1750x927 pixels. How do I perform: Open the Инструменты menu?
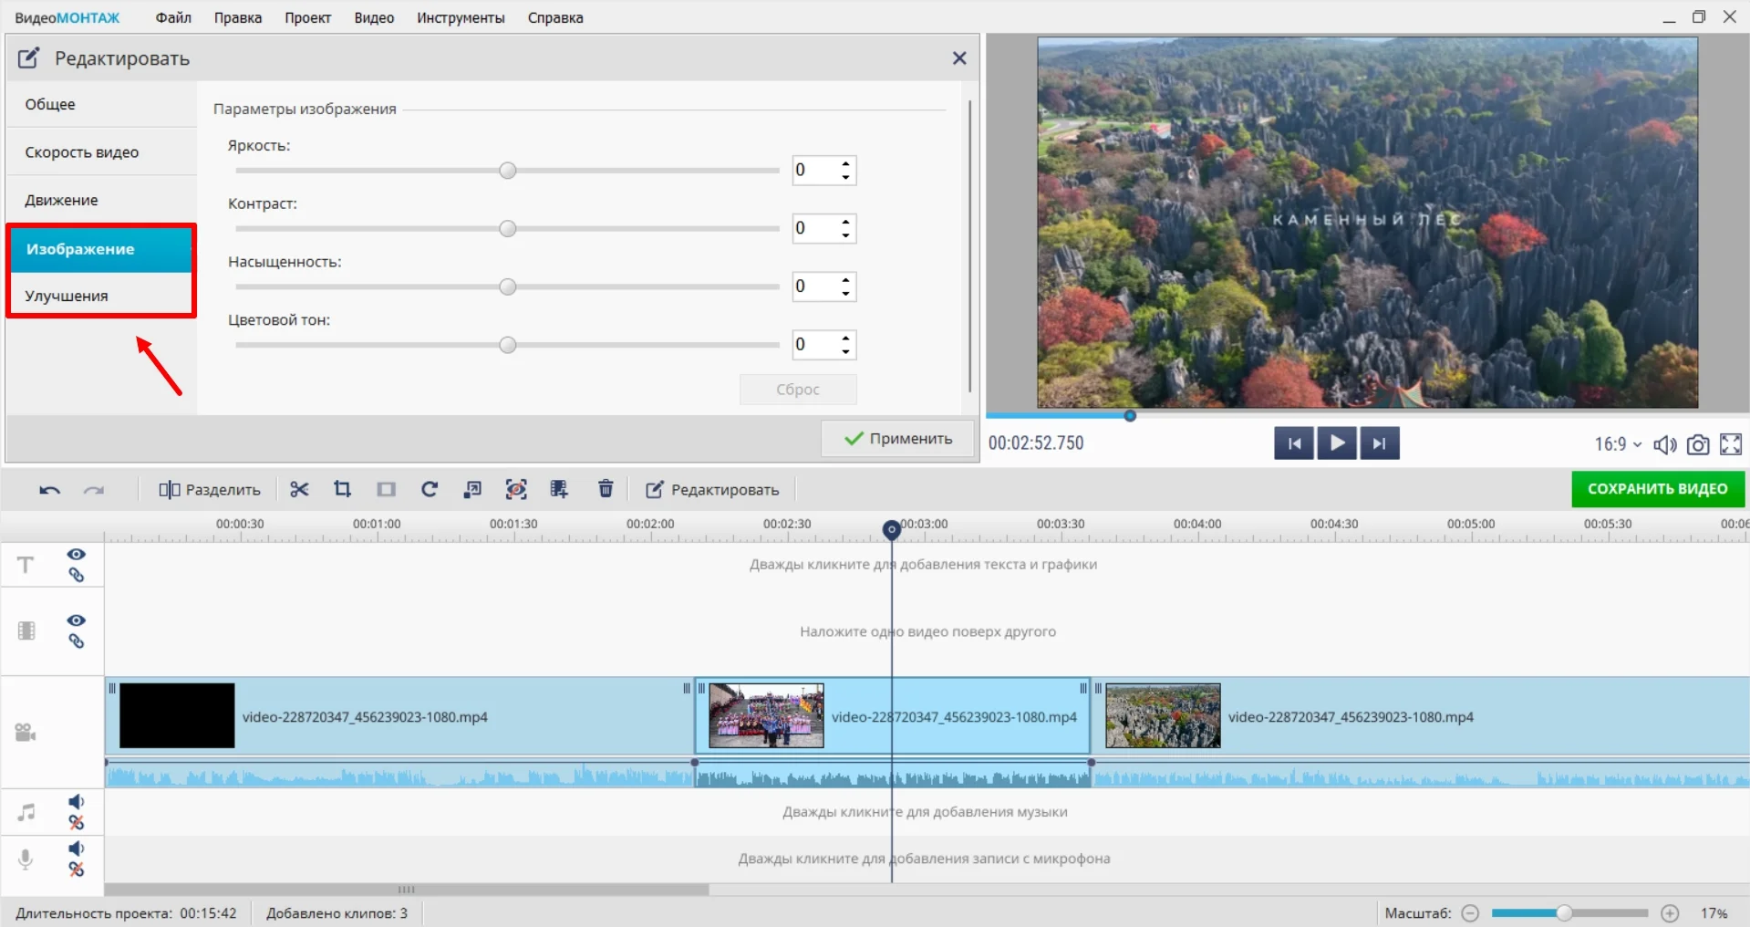[x=461, y=18]
